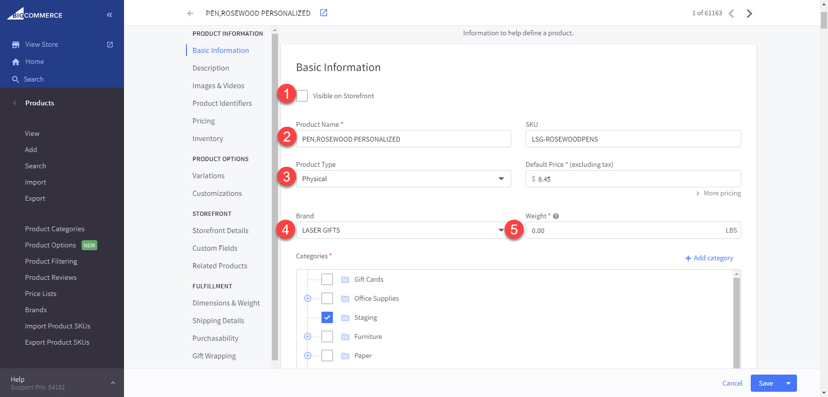The height and width of the screenshot is (397, 828).
Task: Click the SKU input field
Action: pyautogui.click(x=633, y=139)
